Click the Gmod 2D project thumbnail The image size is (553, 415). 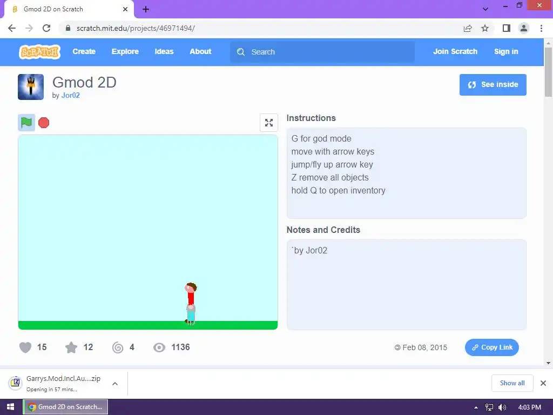coord(31,87)
